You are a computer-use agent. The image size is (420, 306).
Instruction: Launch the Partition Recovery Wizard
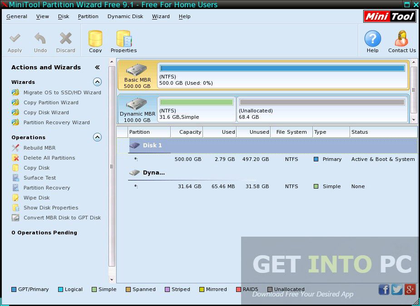56,122
